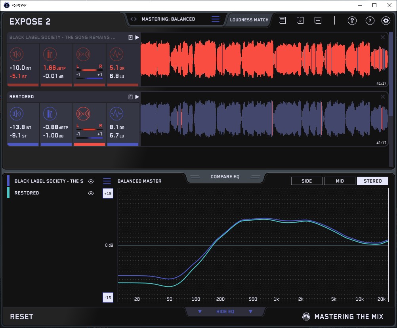Collapse the EQ panel with Hide EQ
The height and width of the screenshot is (328, 397).
click(225, 312)
